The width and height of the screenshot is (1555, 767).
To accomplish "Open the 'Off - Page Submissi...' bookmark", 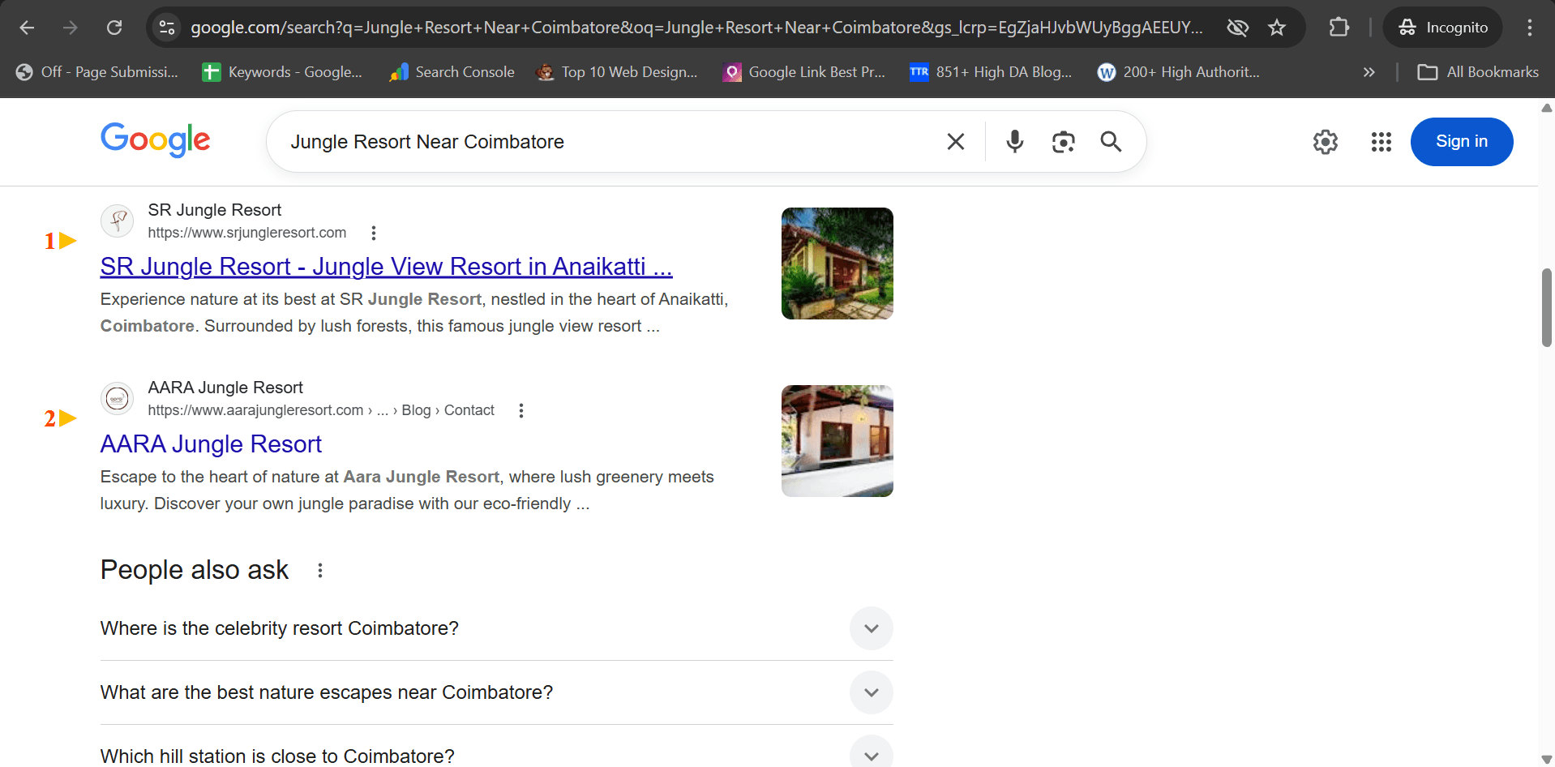I will [96, 72].
